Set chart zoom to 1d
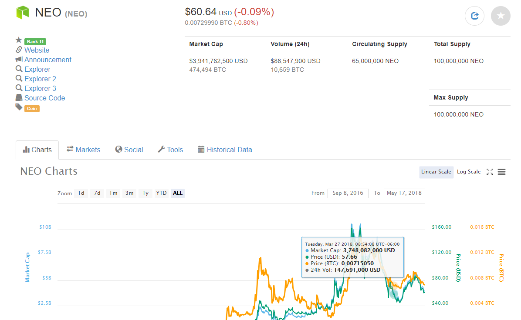 click(81, 193)
